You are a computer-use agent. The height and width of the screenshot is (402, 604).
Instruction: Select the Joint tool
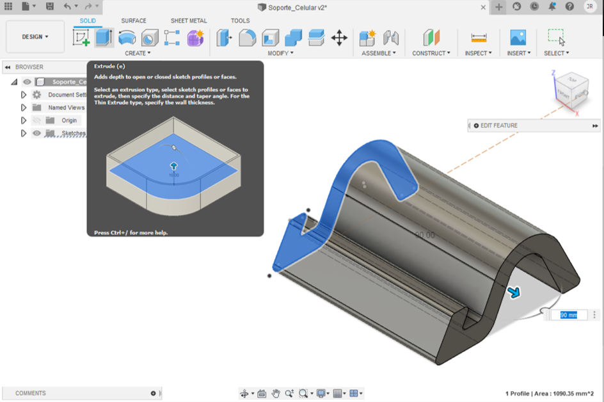pos(391,38)
